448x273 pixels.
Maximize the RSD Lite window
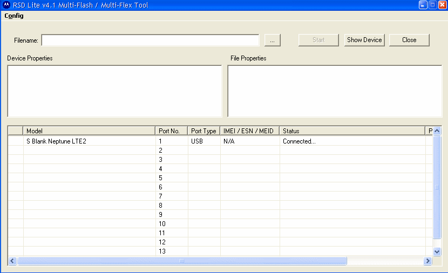pos(432,5)
